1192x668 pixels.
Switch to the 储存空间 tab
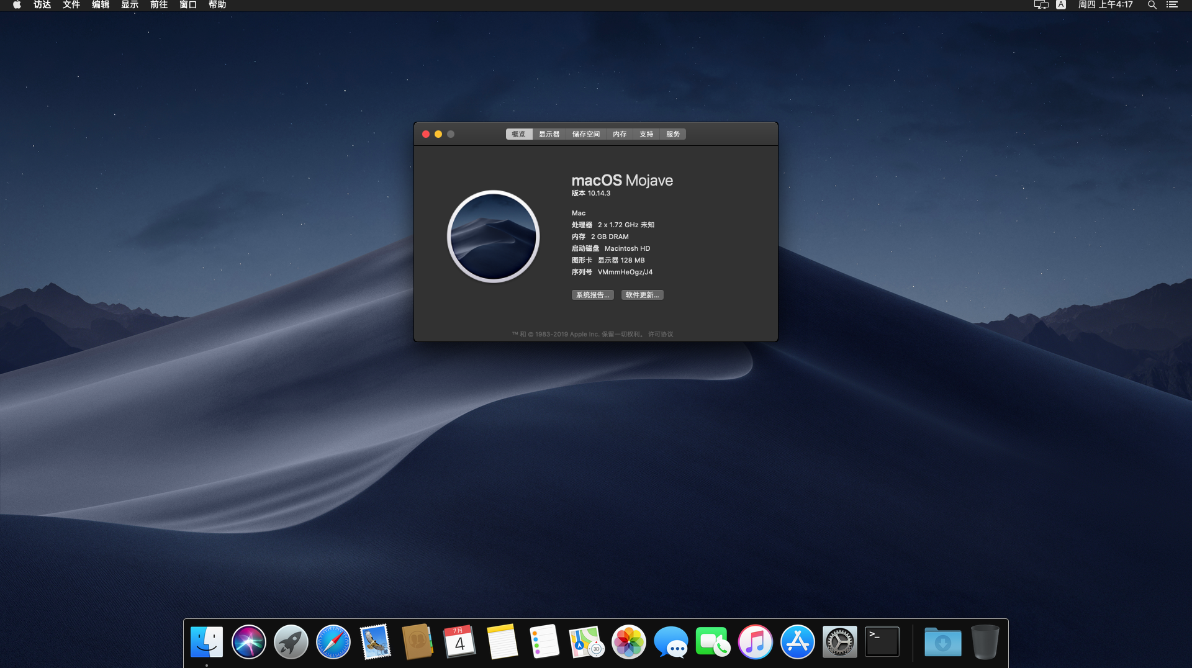tap(586, 134)
